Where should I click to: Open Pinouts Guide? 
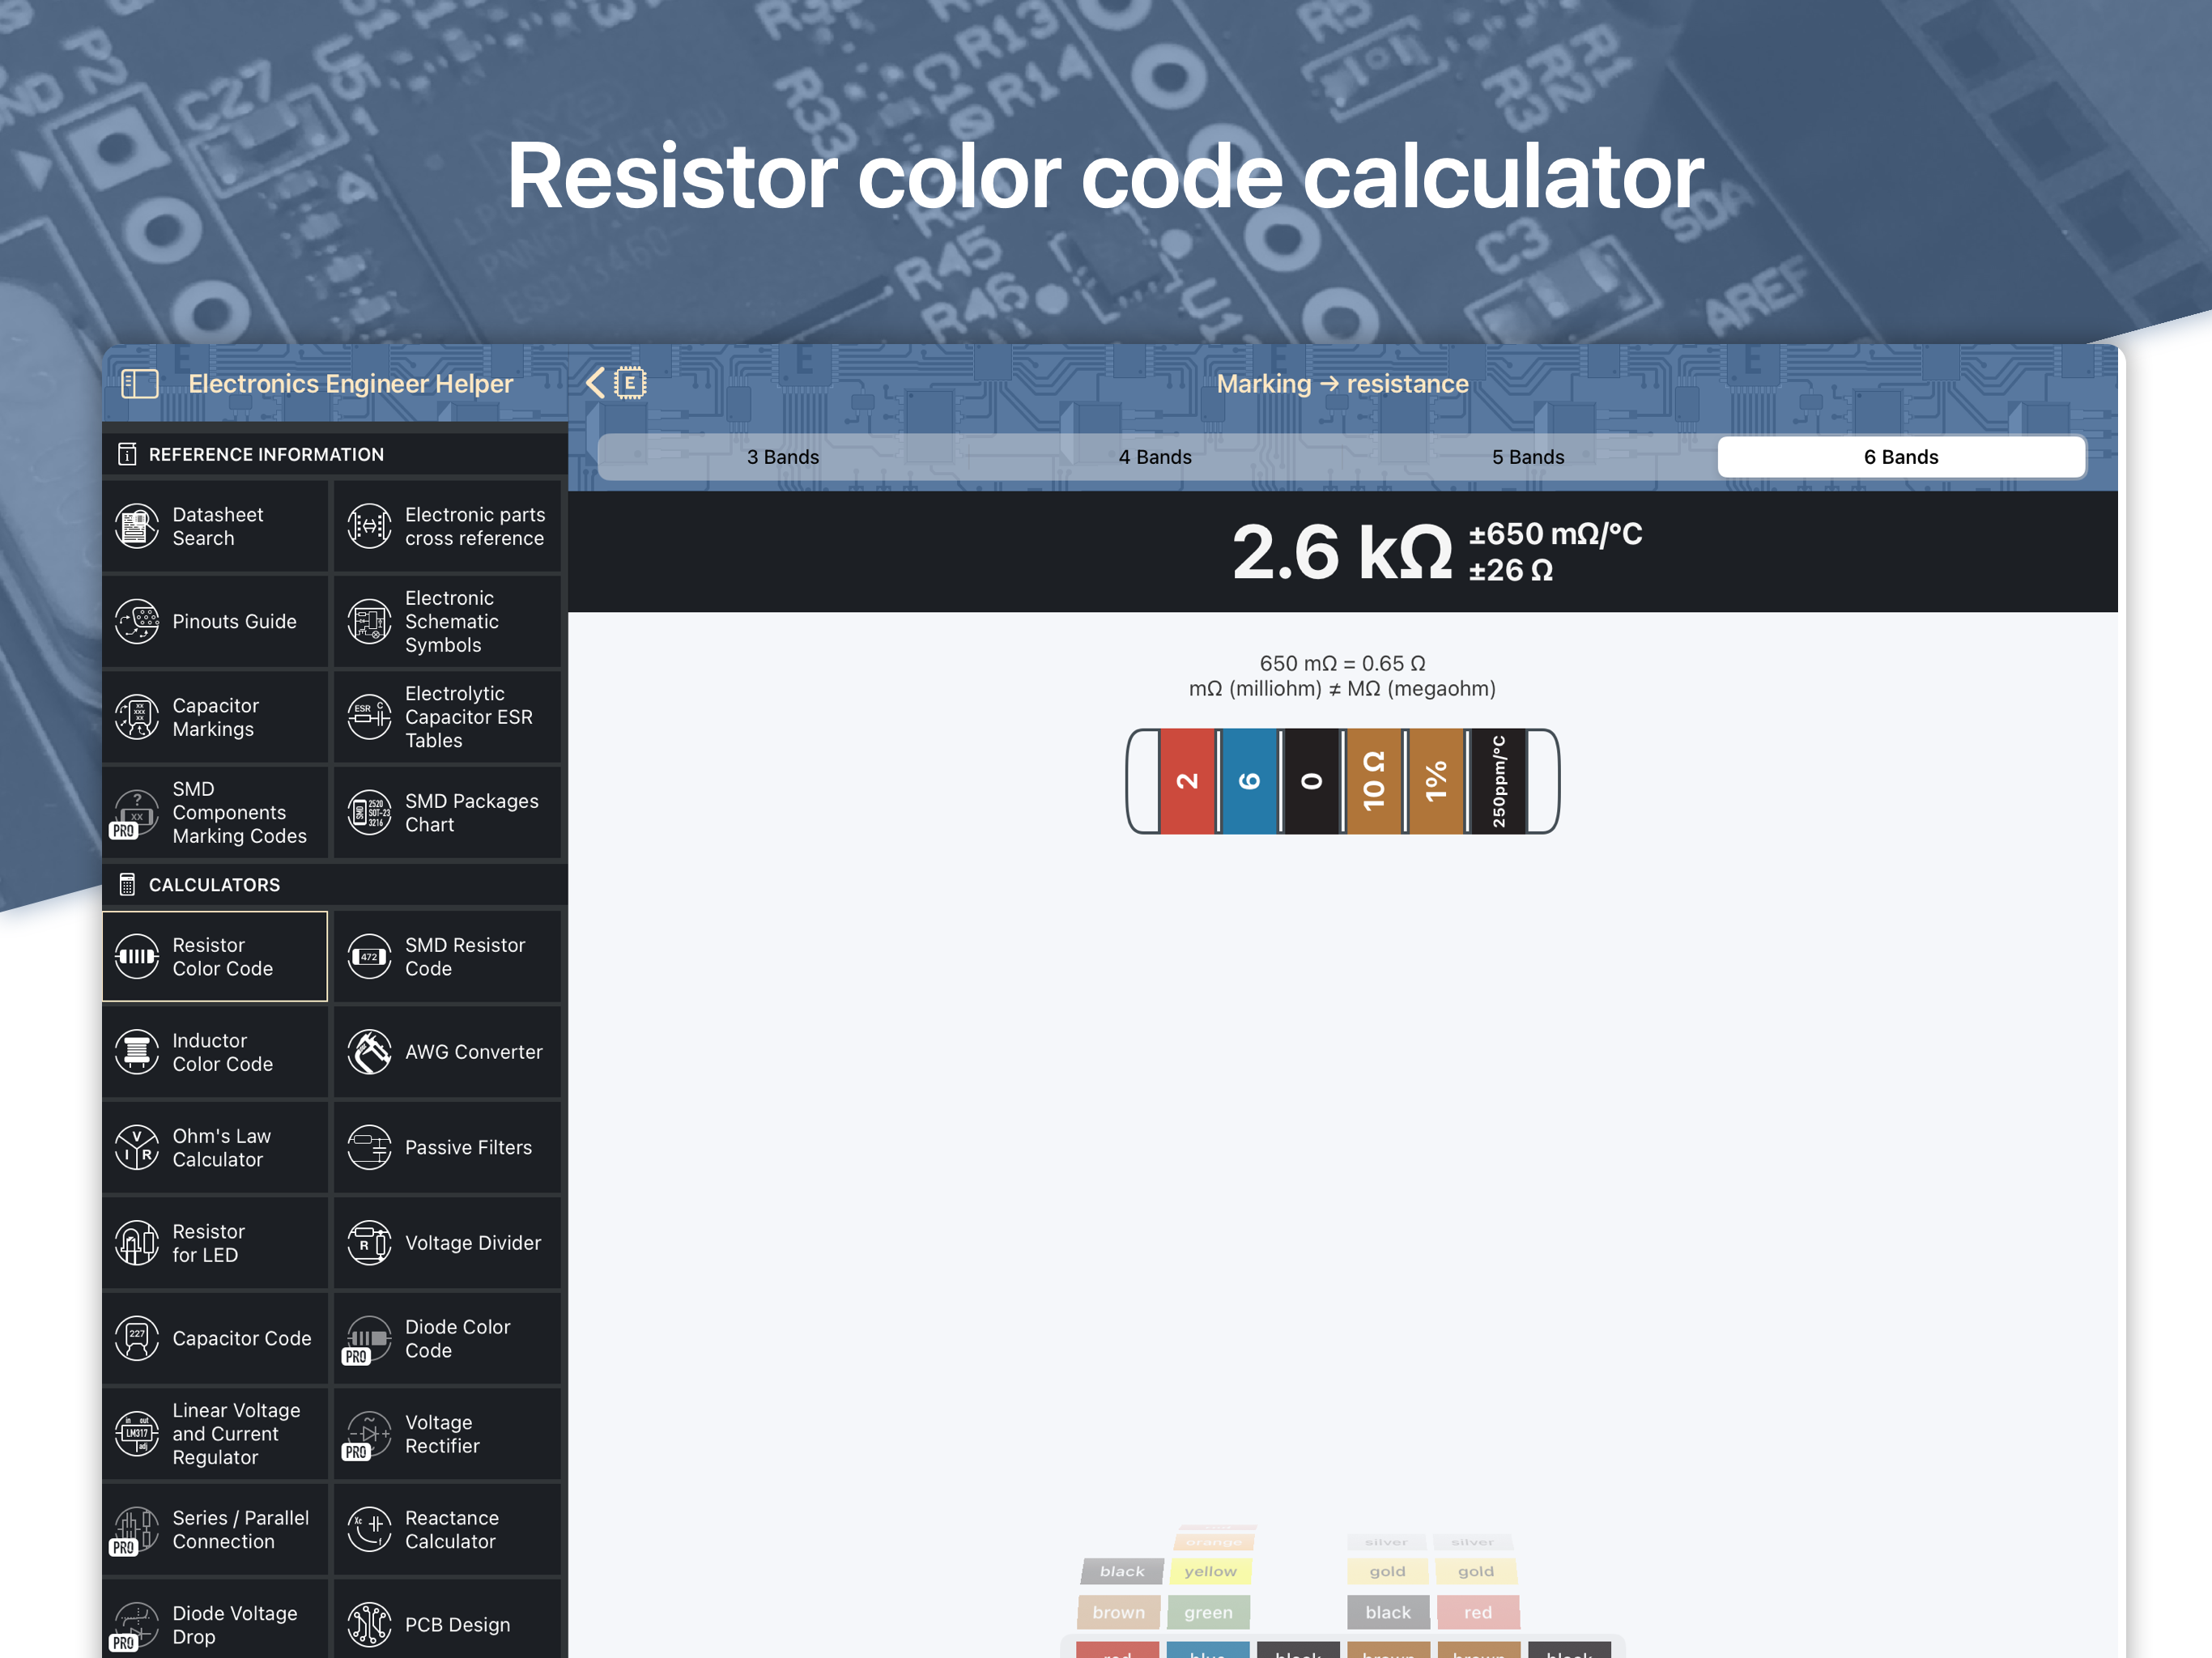pos(215,621)
